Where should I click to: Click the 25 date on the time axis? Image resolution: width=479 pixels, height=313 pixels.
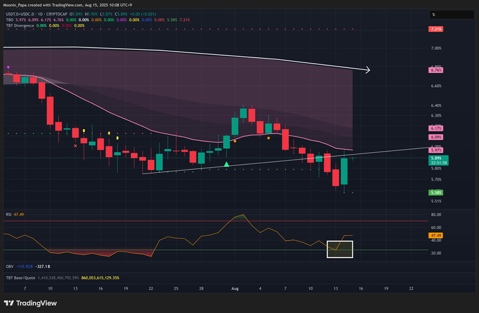176,289
